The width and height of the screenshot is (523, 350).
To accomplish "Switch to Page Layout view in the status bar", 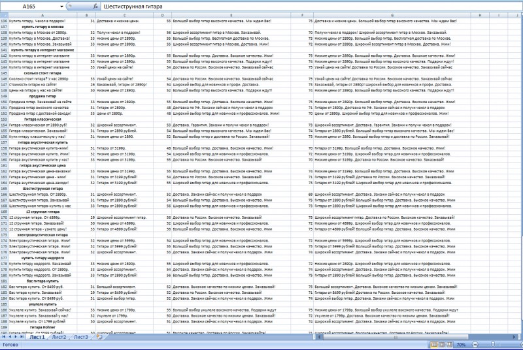I will (x=442, y=344).
